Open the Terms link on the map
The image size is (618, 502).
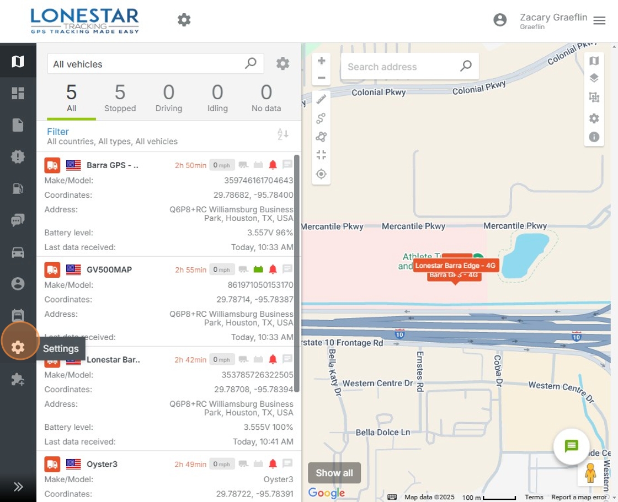pyautogui.click(x=534, y=497)
